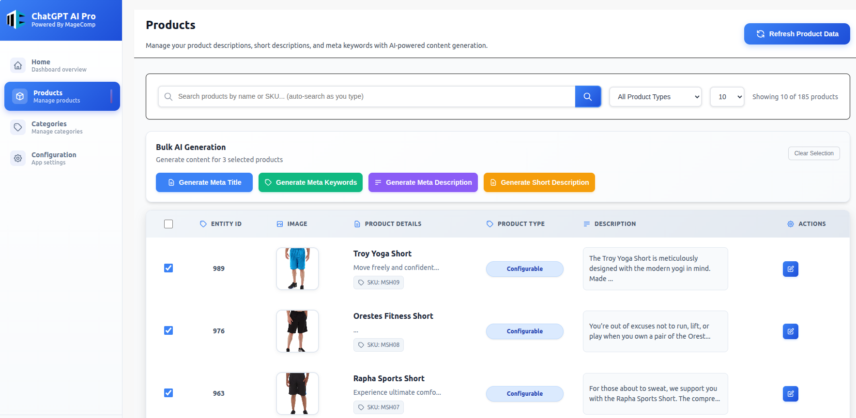Click the magnifier search button
856x418 pixels.
coord(588,97)
